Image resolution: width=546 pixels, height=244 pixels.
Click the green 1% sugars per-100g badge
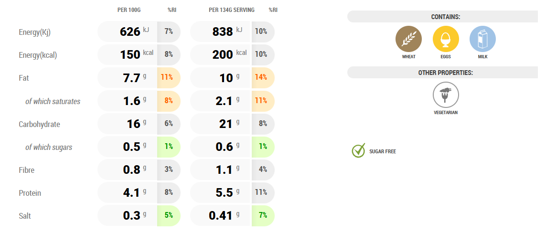point(168,147)
